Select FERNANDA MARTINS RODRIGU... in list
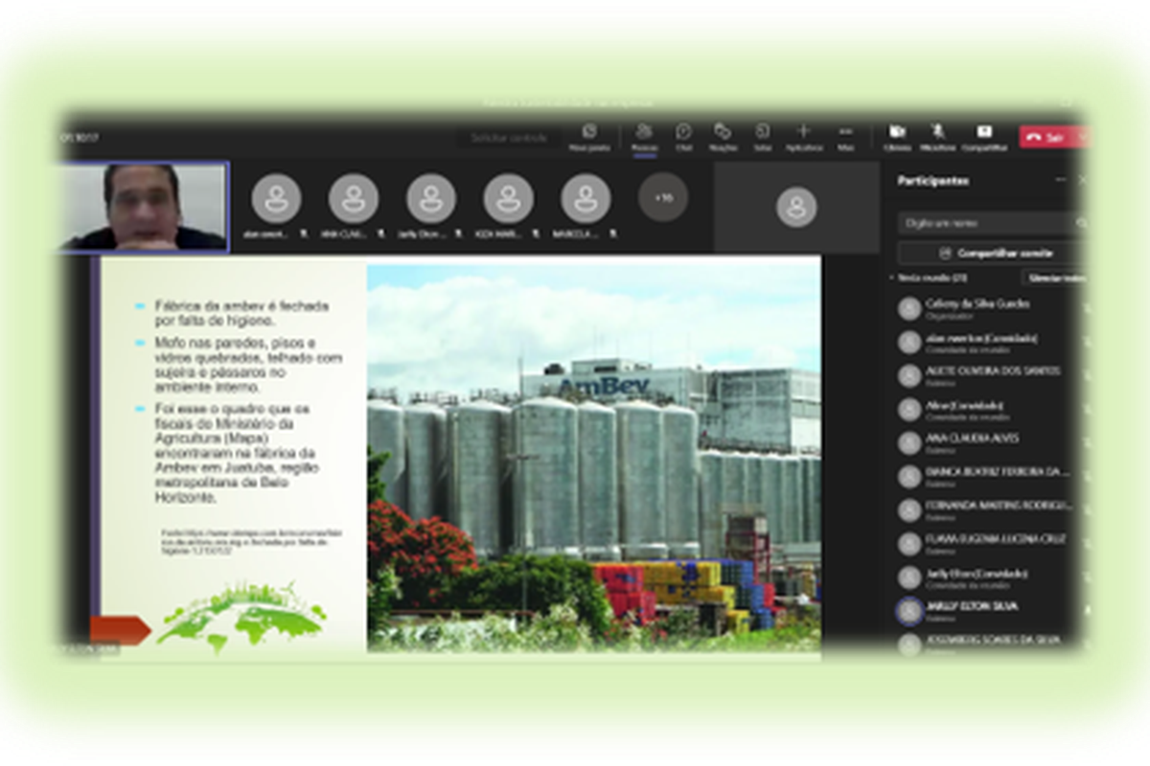Viewport: 1150px width, 766px height. [992, 510]
